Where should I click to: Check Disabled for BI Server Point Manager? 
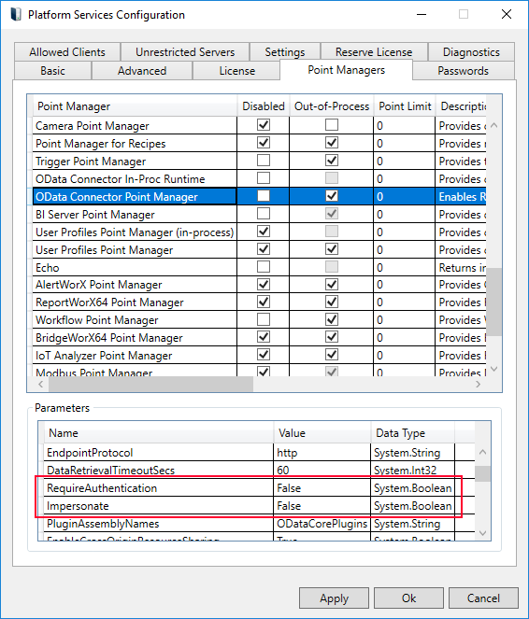coord(264,214)
